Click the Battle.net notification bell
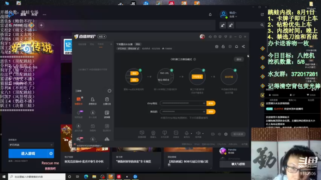321x180 pixels. point(210,14)
